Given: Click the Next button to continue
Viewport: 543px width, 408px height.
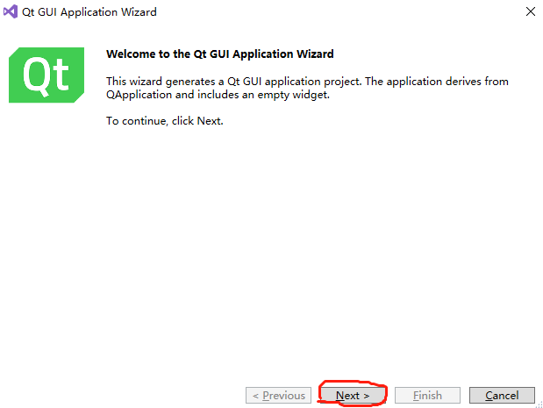Looking at the screenshot, I should tap(353, 395).
